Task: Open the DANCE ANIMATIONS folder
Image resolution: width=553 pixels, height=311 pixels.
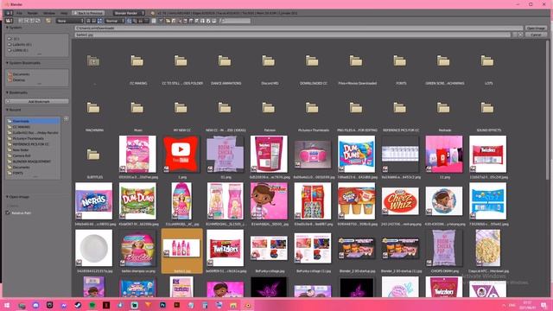Action: click(x=225, y=61)
